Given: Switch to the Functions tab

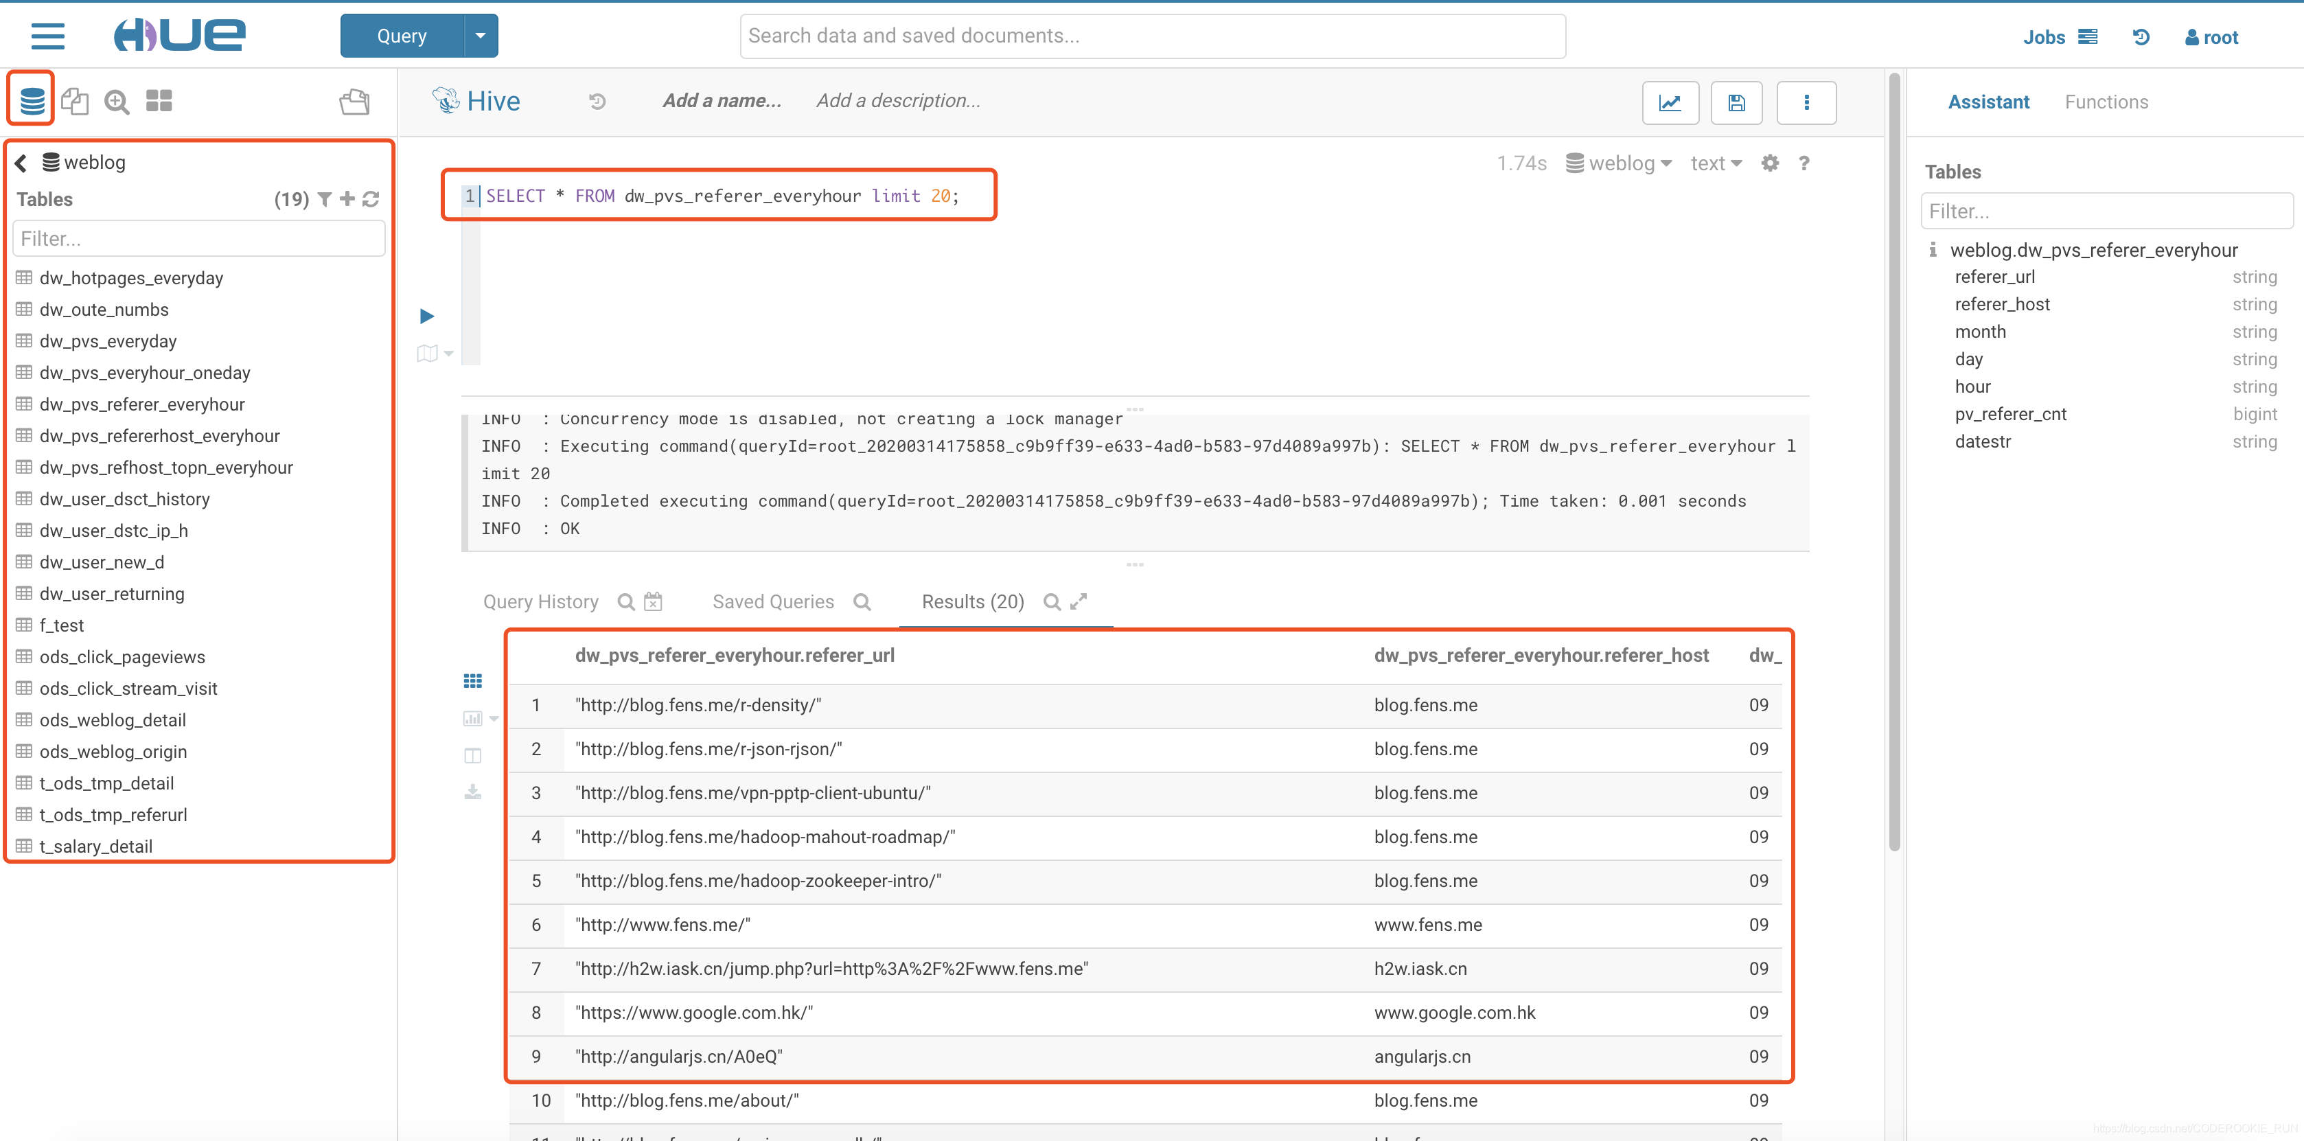Looking at the screenshot, I should [x=2106, y=102].
